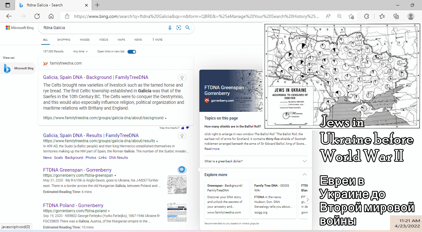Screen dimensions: 422x232
Task: Switch to the VIDEOS tab
Action: point(104,40)
